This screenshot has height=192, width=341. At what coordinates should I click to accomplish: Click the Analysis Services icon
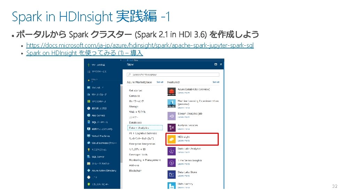click(x=172, y=128)
